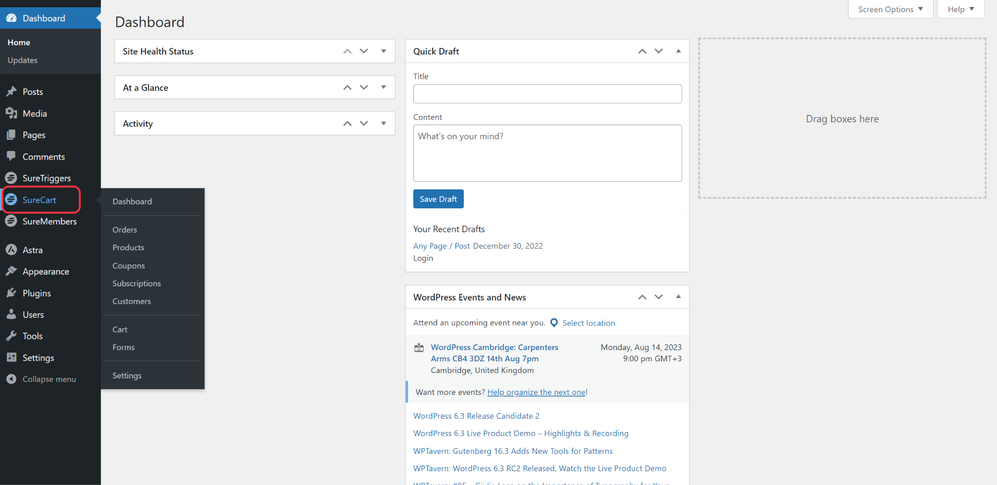Image resolution: width=997 pixels, height=485 pixels.
Task: Open the Help dropdown
Action: [960, 9]
